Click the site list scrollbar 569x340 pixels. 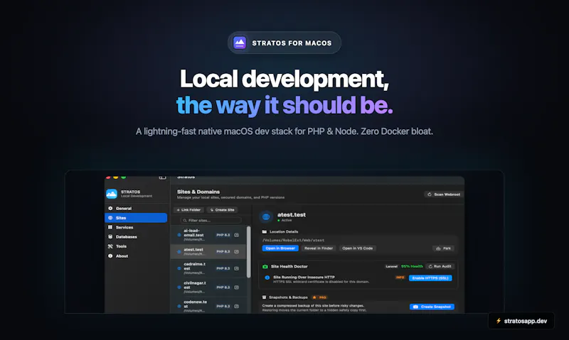click(248, 252)
